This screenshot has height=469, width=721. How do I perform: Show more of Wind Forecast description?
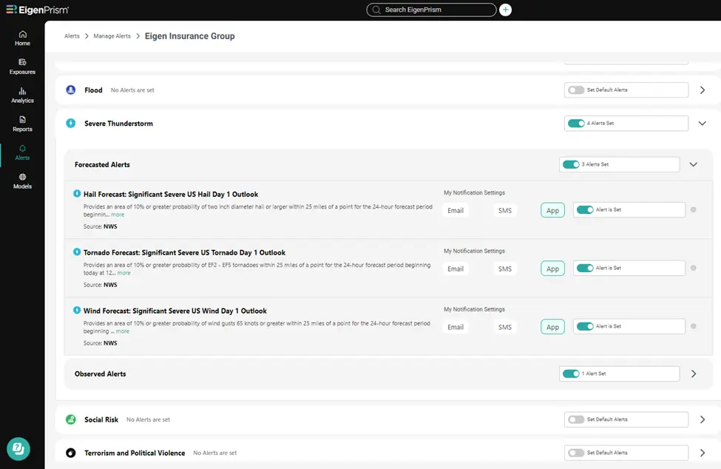[122, 331]
